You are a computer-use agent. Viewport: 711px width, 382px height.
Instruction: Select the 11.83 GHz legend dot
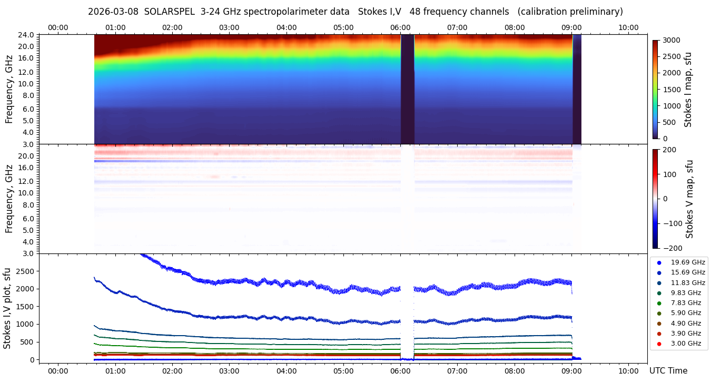point(659,283)
